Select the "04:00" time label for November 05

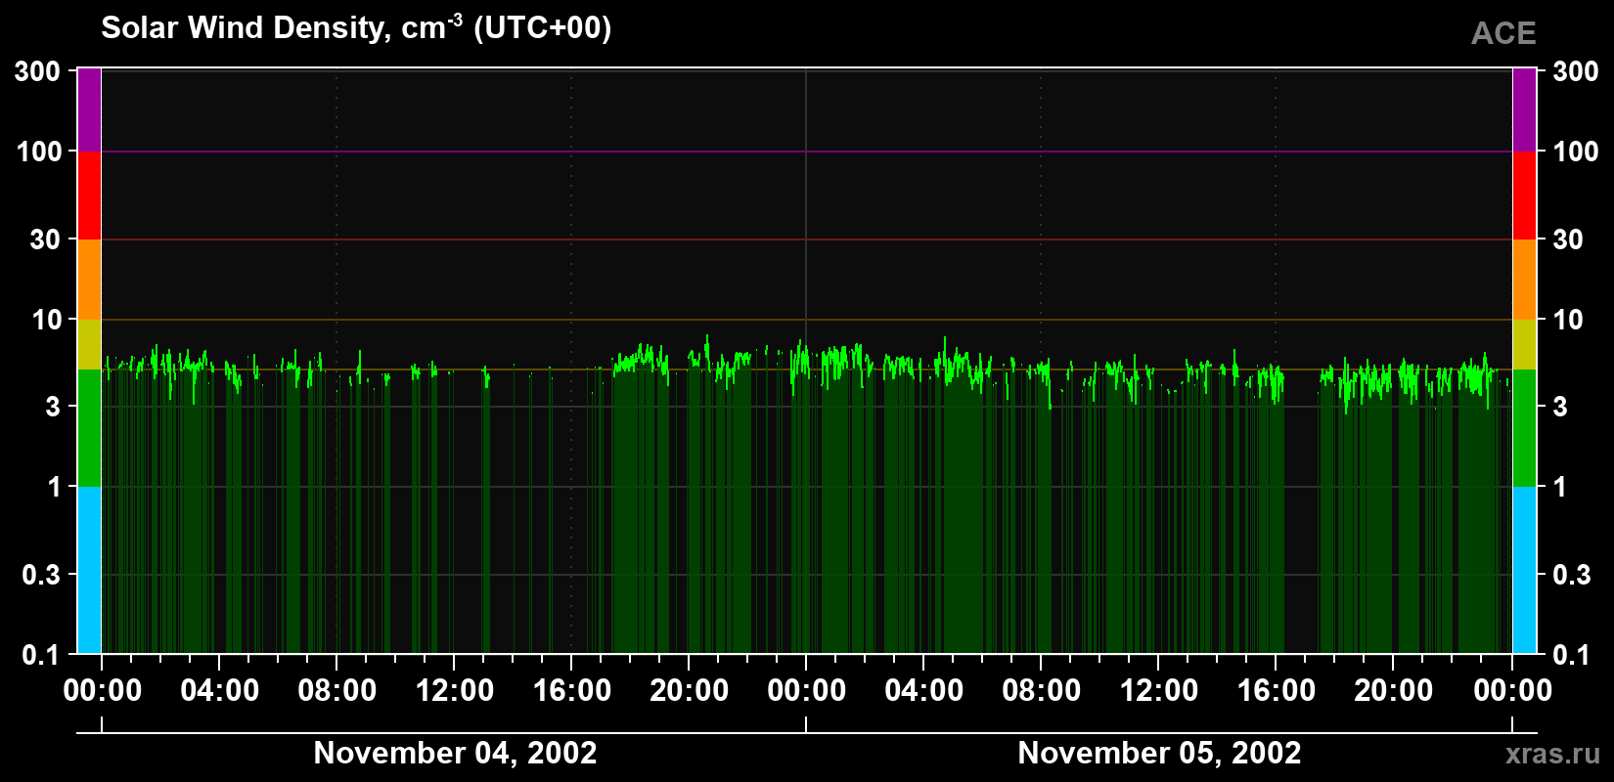pos(924,691)
